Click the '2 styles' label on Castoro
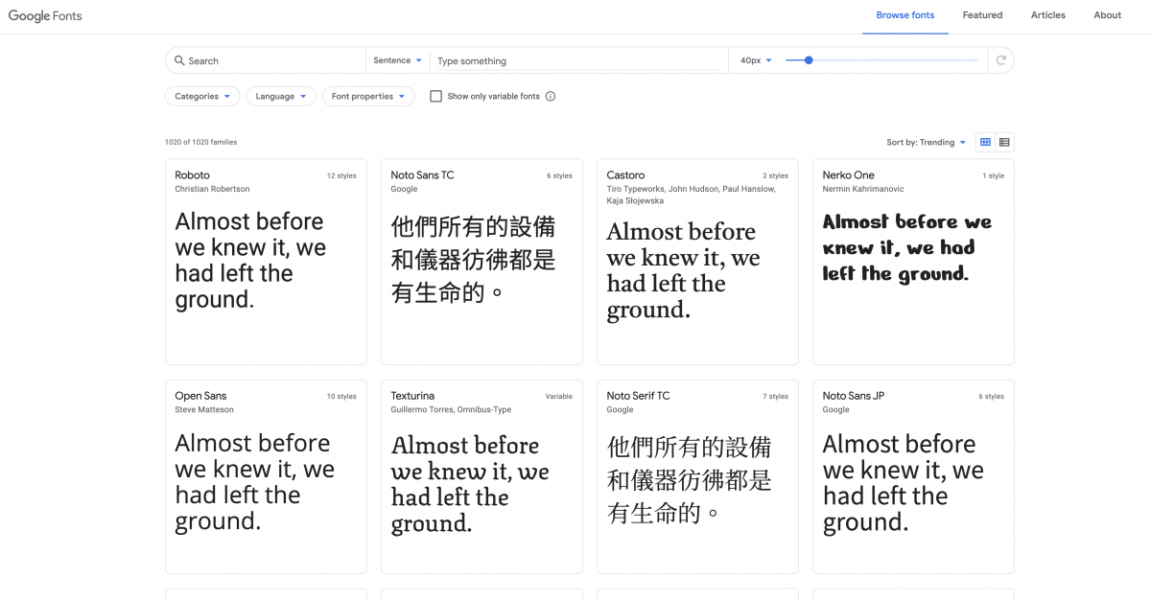 pos(776,175)
